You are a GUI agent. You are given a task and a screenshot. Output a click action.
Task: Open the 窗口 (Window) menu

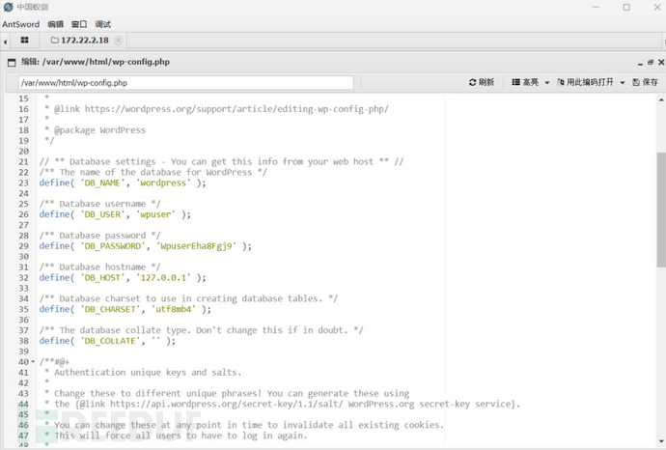click(79, 24)
